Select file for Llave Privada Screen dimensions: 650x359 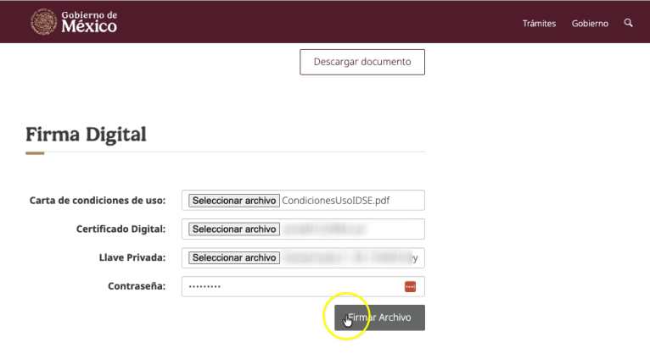(x=234, y=257)
